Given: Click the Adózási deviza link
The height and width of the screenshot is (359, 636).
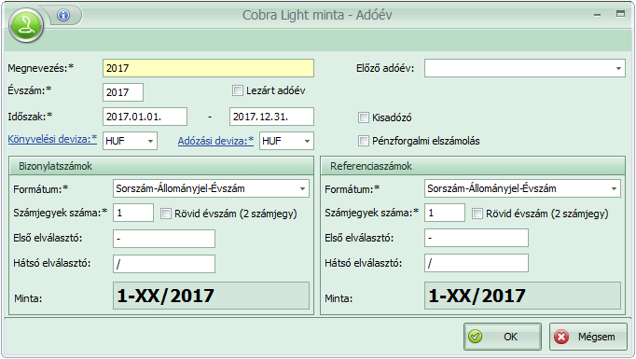Looking at the screenshot, I should coord(215,141).
